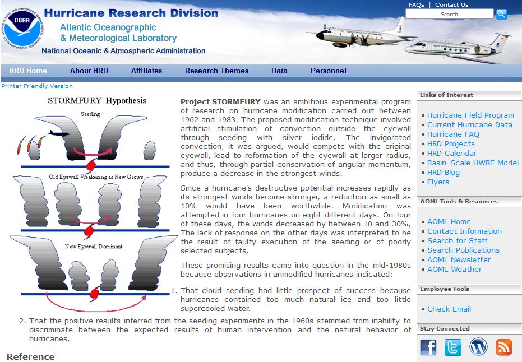Open the Contact Information link
Viewport: 522px width, 362px height.
(464, 231)
